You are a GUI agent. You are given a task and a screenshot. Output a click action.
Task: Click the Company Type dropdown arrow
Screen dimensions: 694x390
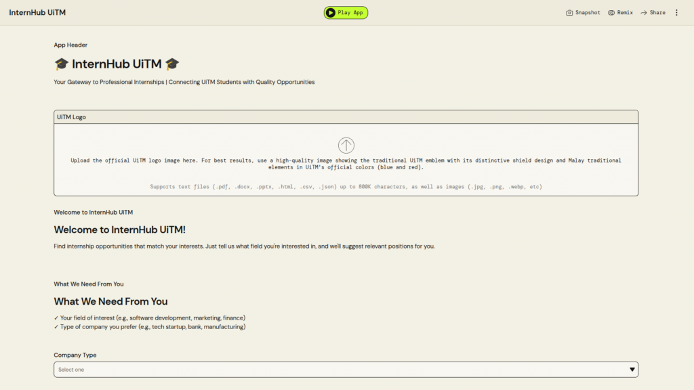tap(632, 370)
